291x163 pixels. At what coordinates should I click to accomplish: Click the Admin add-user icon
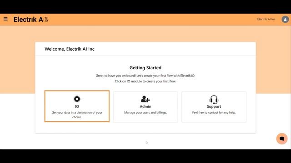click(x=145, y=99)
